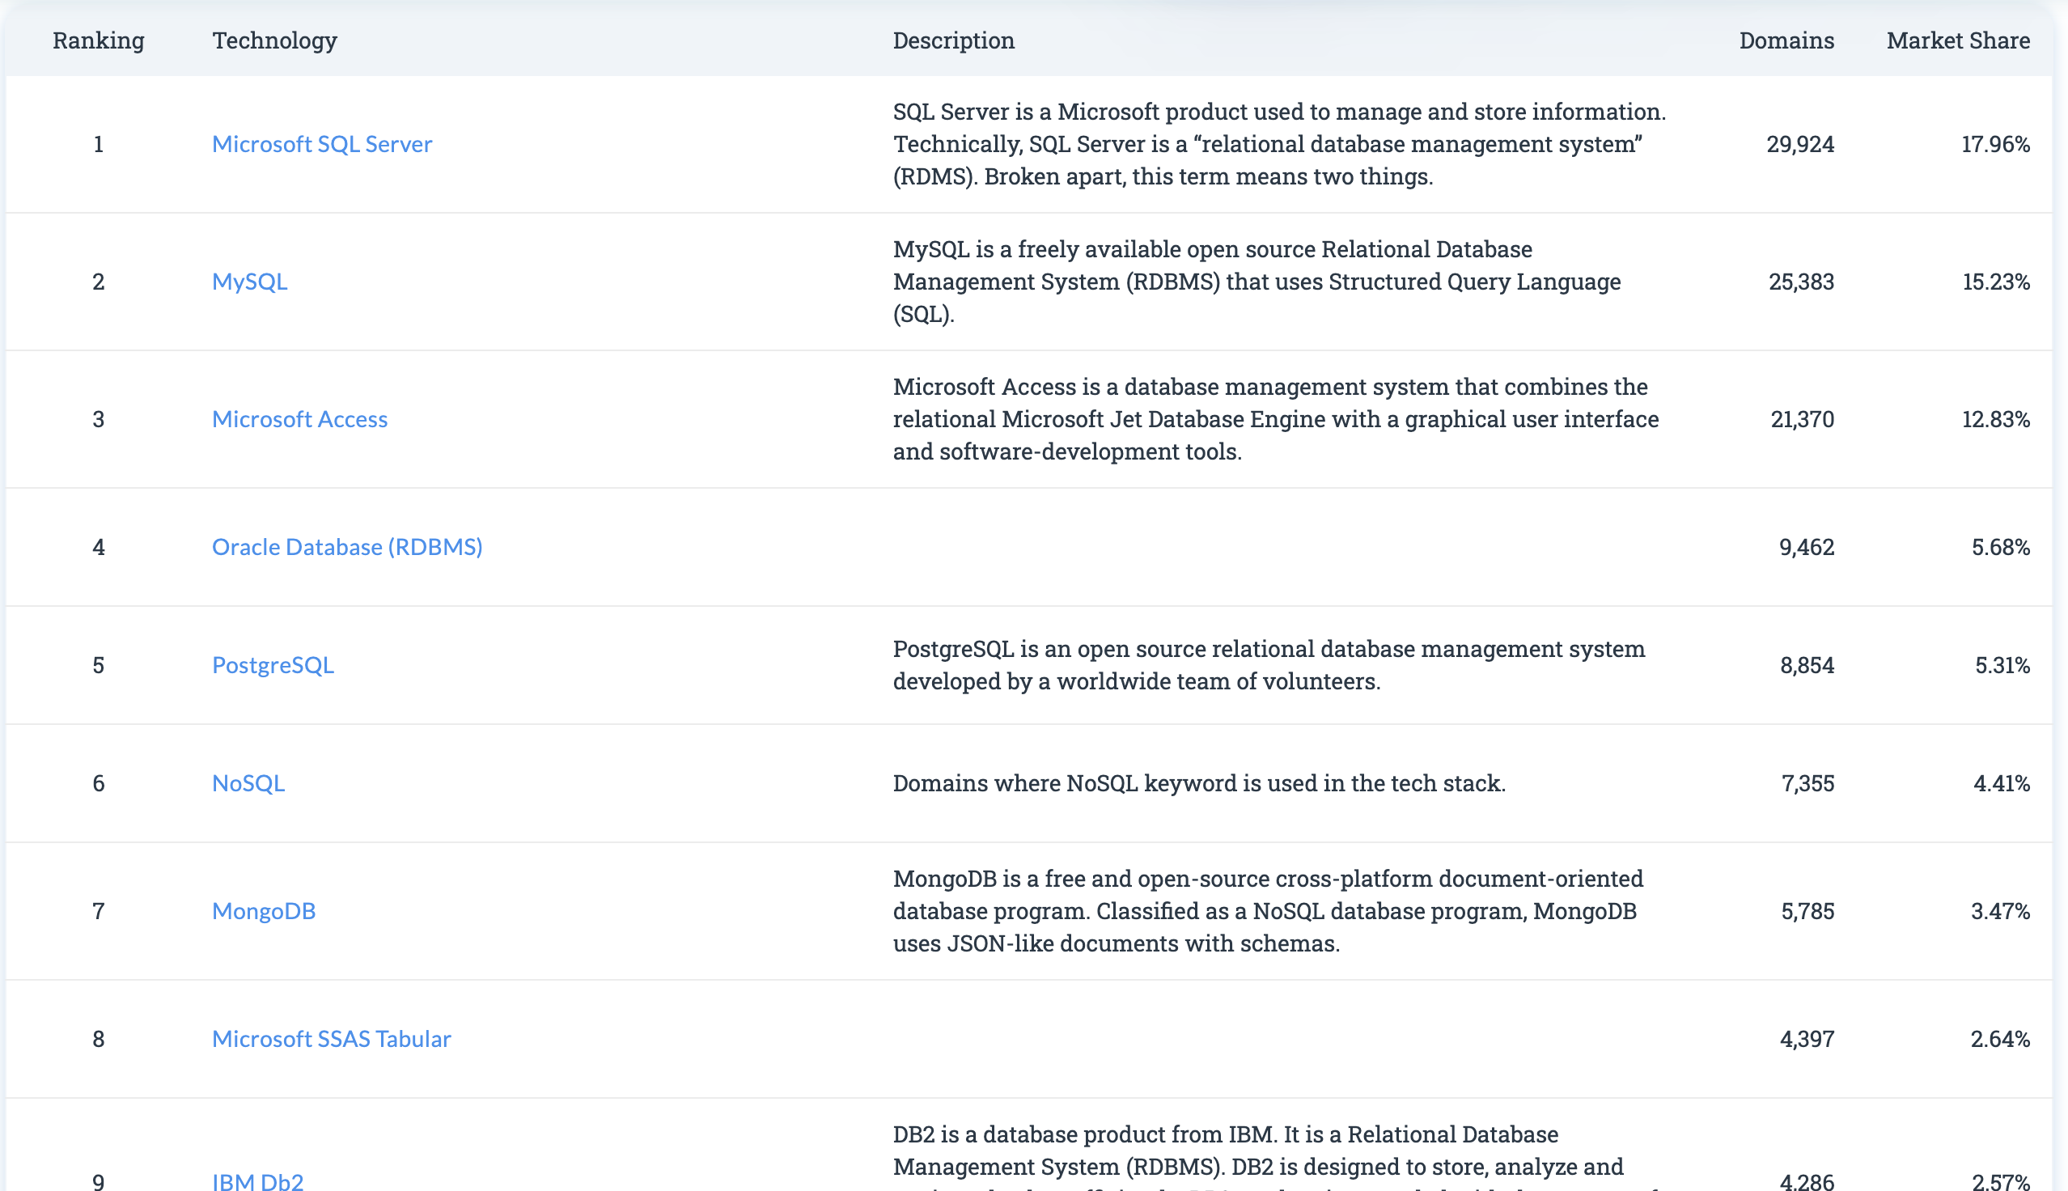Open the PostgreSQL link

(x=273, y=665)
